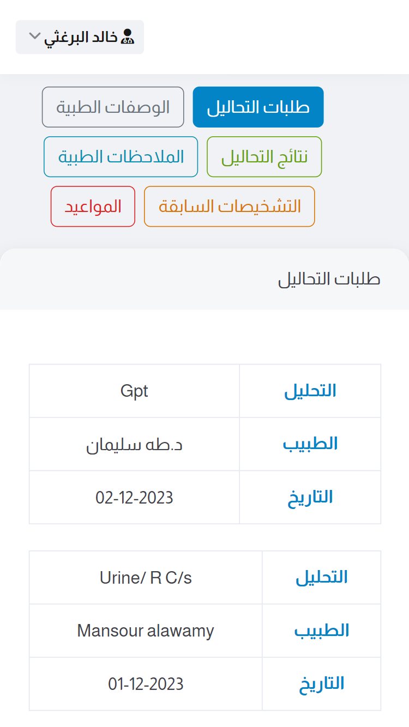Click the د.طه سليمان doctor name
409x727 pixels.
[x=134, y=444]
